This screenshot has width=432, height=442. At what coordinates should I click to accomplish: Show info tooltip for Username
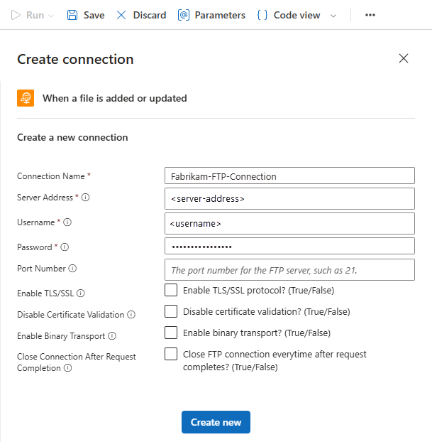(67, 222)
